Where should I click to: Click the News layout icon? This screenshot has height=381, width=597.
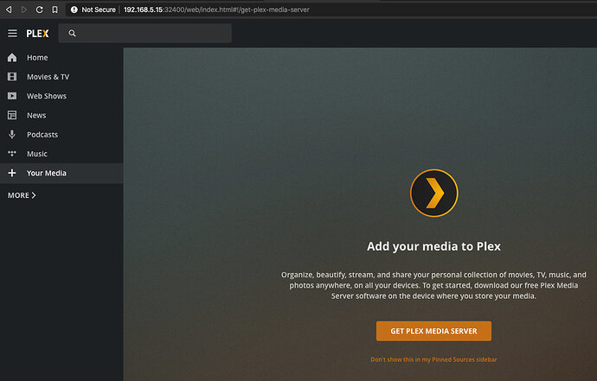tap(12, 115)
